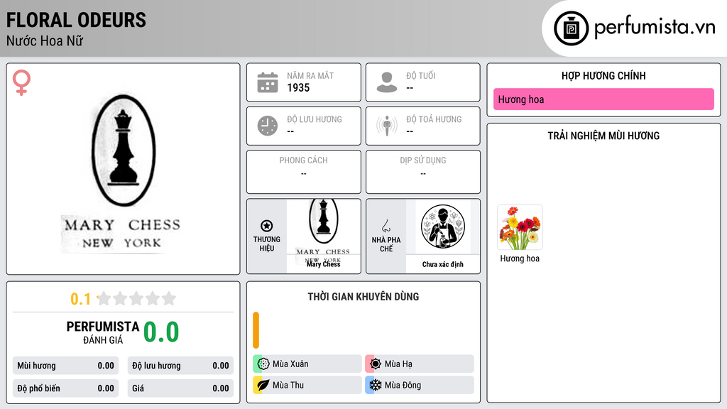The height and width of the screenshot is (409, 727).
Task: Click the yellow 0.1 user rating value
Action: [80, 299]
